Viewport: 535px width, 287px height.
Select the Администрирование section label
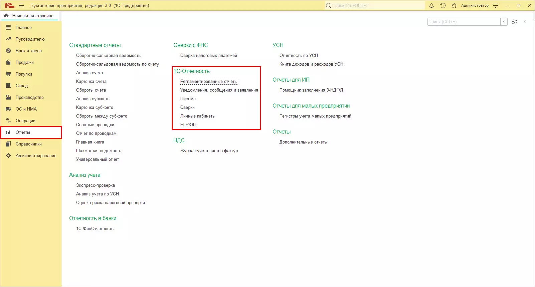[x=36, y=156]
